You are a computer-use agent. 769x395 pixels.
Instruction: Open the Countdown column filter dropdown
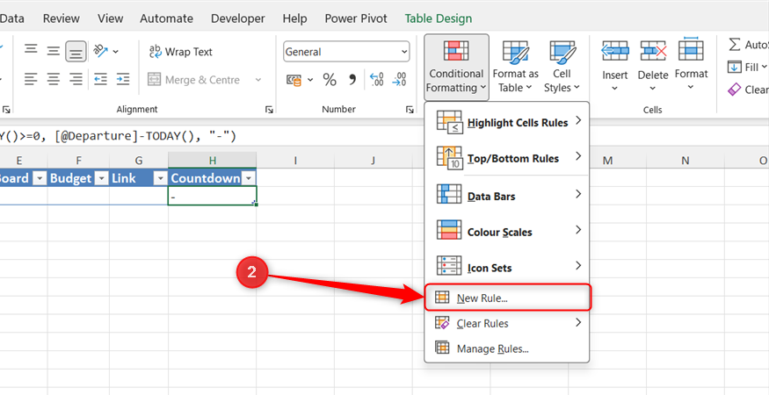pyautogui.click(x=249, y=179)
